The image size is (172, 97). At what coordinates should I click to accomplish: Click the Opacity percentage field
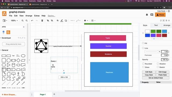(x=164, y=60)
